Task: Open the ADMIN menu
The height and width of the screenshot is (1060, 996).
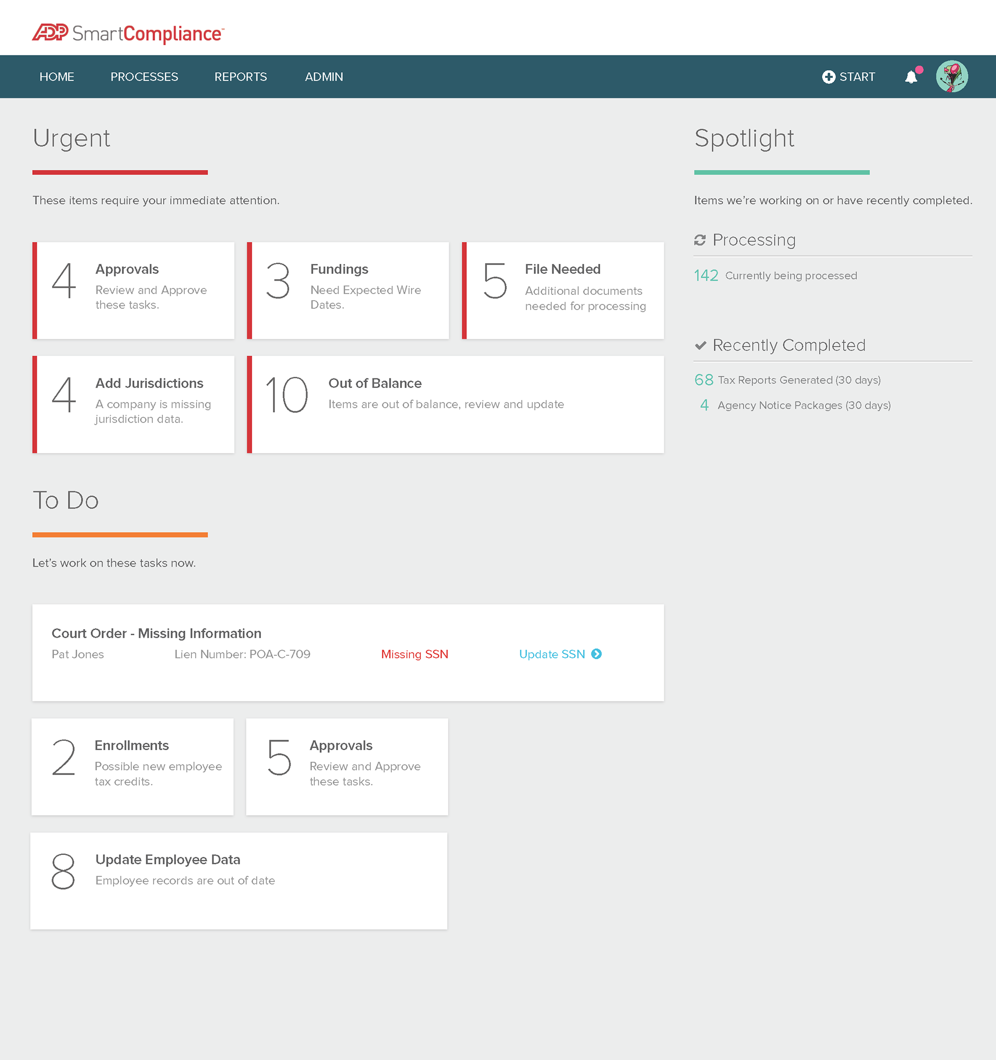Action: tap(324, 77)
